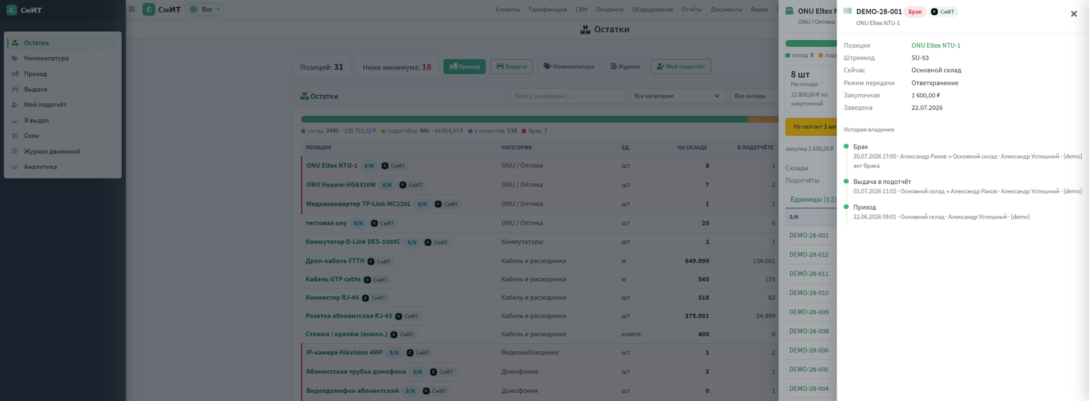Screen dimensions: 1089x401
Task: Focus the Поиск (название) search field
Action: point(568,96)
